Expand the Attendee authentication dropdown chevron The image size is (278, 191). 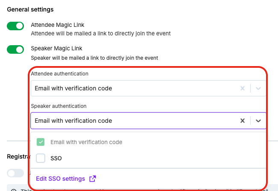tap(258, 89)
